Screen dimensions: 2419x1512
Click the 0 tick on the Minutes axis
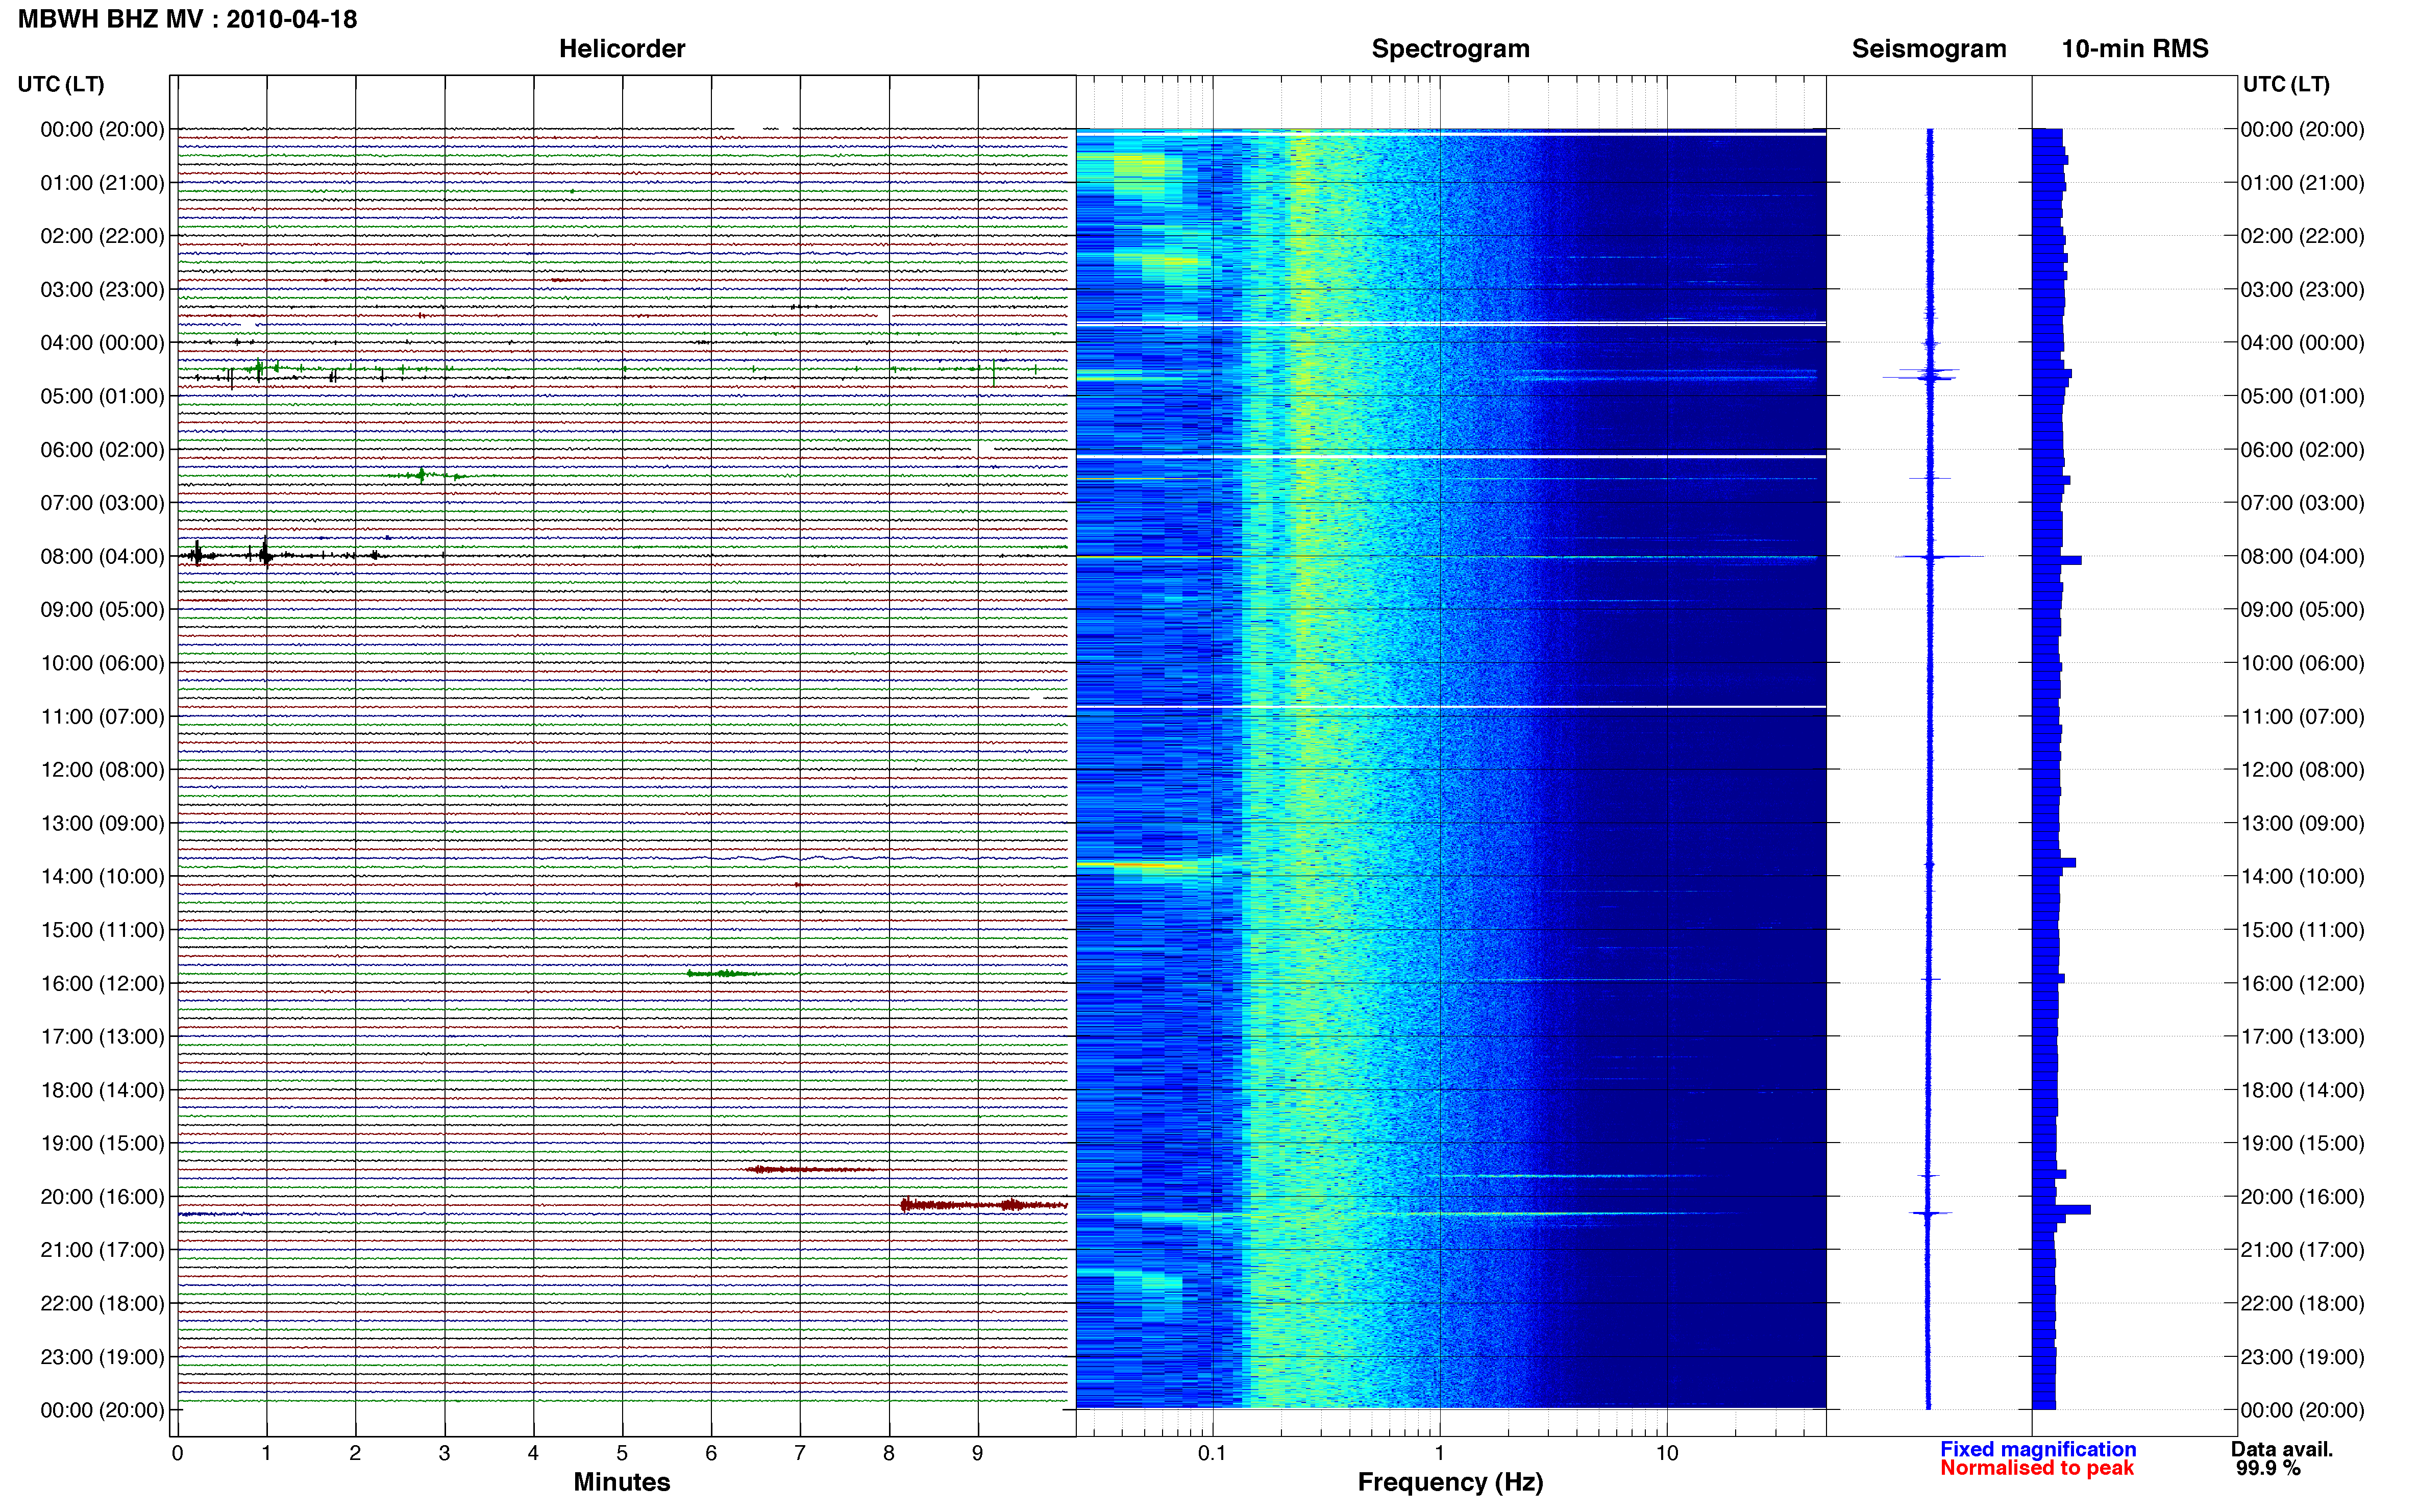coord(177,1454)
